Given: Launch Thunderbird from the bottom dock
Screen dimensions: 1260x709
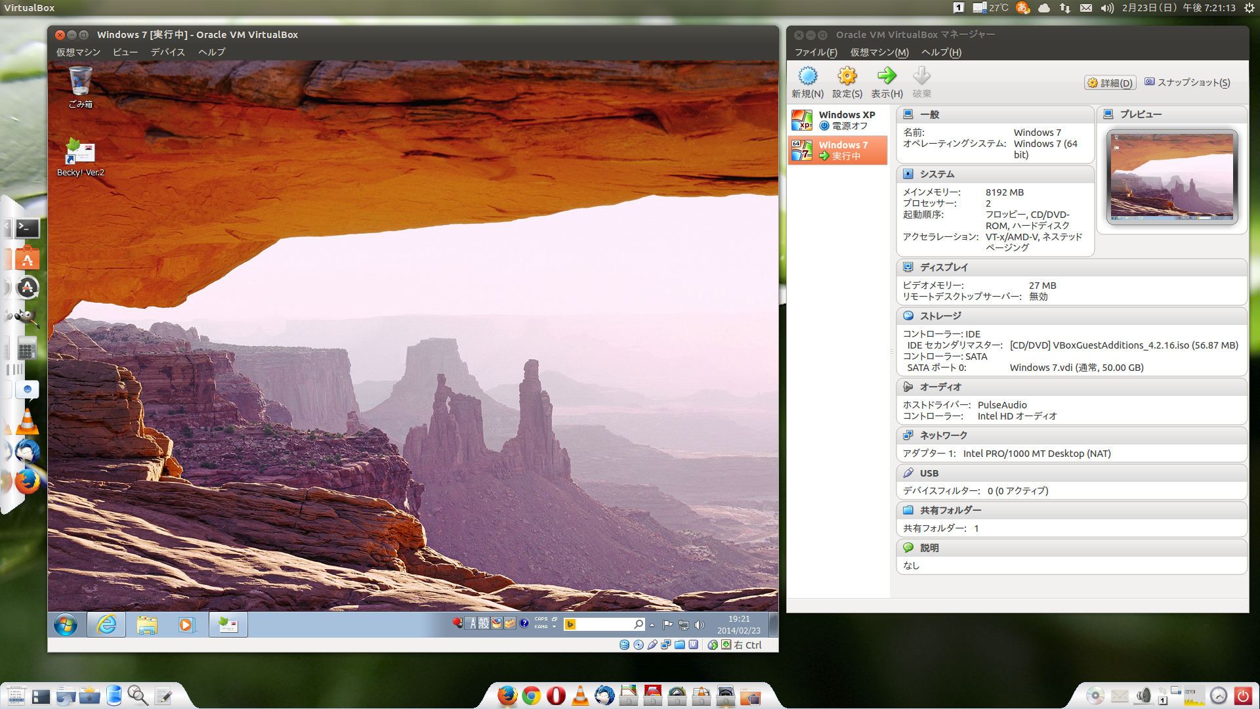Looking at the screenshot, I should [x=604, y=695].
